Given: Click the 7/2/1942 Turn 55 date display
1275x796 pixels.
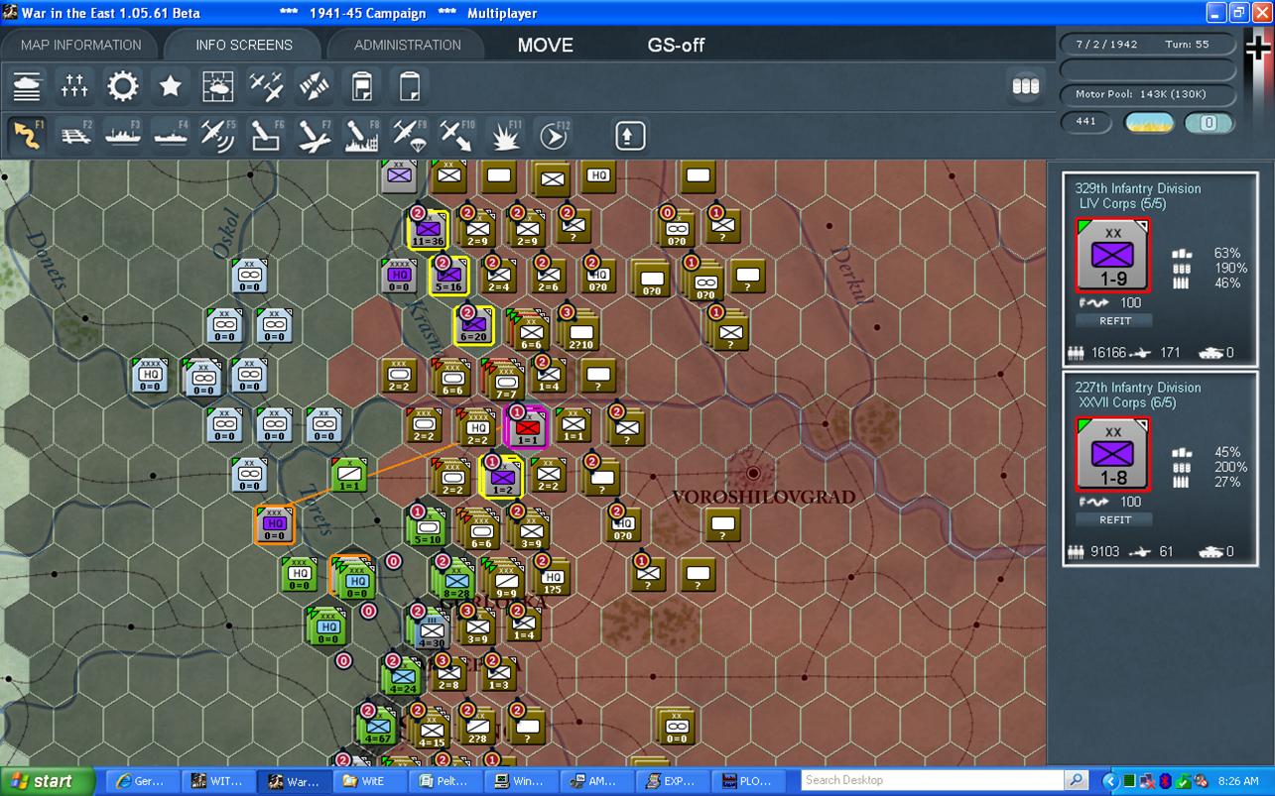Looking at the screenshot, I should 1148,45.
